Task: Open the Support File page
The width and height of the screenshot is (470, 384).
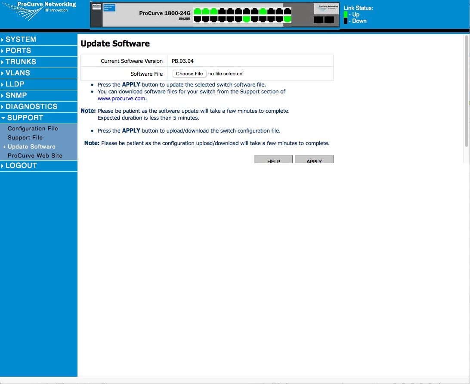Action: pos(25,138)
